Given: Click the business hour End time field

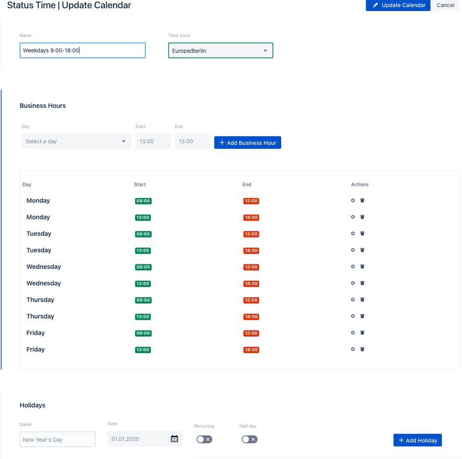Looking at the screenshot, I should 192,141.
